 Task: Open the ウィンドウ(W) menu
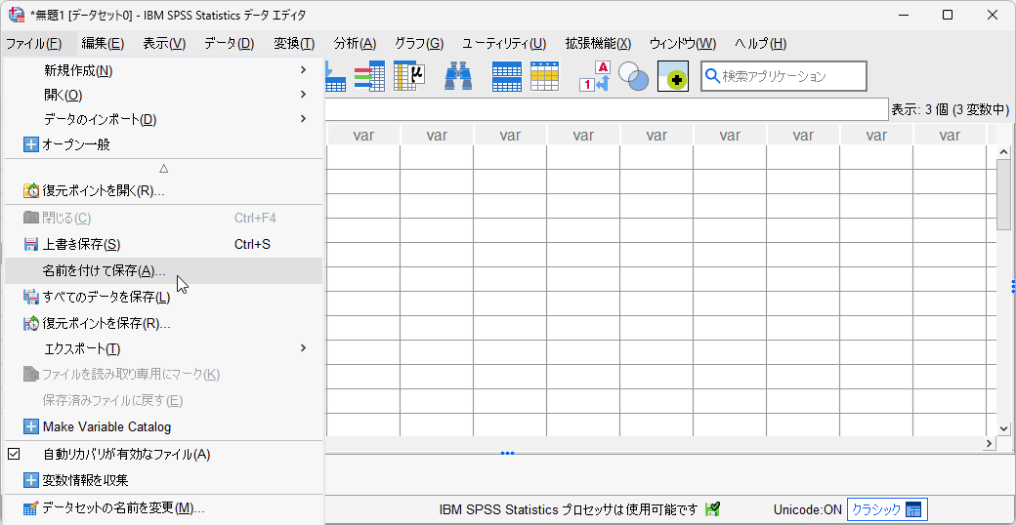[x=683, y=44]
